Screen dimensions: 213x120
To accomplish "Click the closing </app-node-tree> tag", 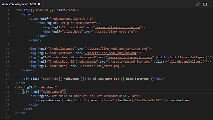I will (176, 100).
